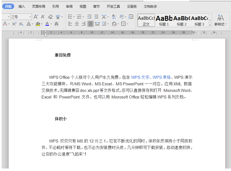The image size is (231, 171).
Task: Apply numbered list icon
Action: (79, 17)
